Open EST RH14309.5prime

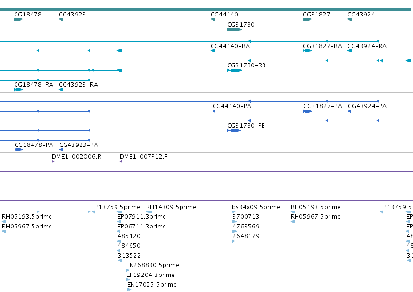click(171, 207)
